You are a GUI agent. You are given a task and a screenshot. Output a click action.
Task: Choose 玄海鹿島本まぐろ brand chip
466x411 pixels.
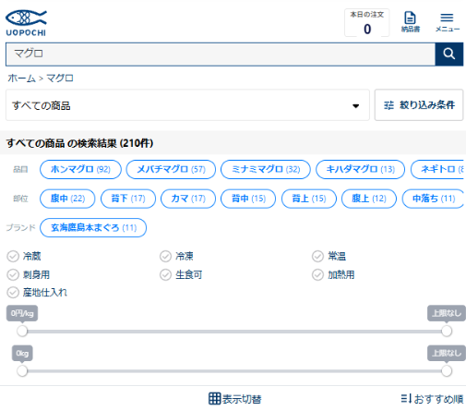point(93,228)
